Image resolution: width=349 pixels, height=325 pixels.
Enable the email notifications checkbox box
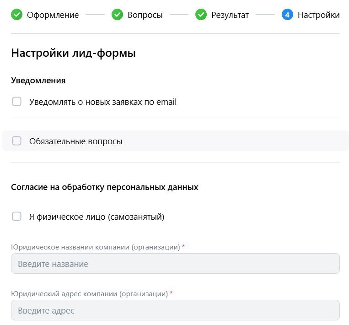pos(17,102)
